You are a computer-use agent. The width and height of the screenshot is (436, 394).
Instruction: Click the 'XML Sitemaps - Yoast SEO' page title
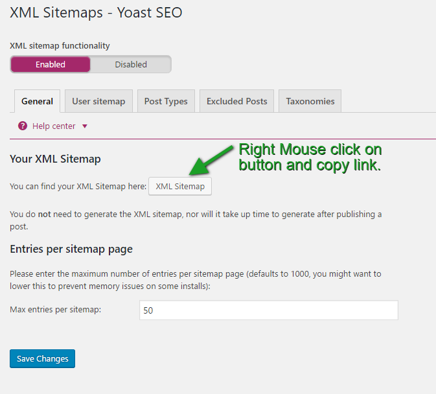click(96, 12)
